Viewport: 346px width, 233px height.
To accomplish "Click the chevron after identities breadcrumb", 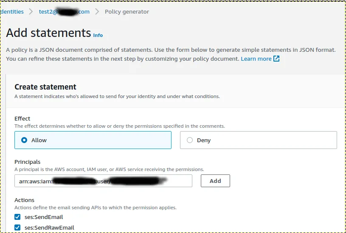I will [x=31, y=11].
